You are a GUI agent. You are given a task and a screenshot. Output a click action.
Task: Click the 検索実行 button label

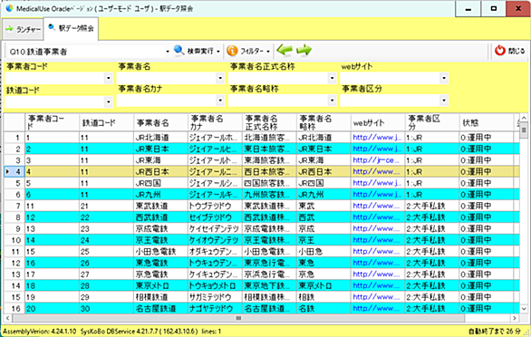point(200,51)
